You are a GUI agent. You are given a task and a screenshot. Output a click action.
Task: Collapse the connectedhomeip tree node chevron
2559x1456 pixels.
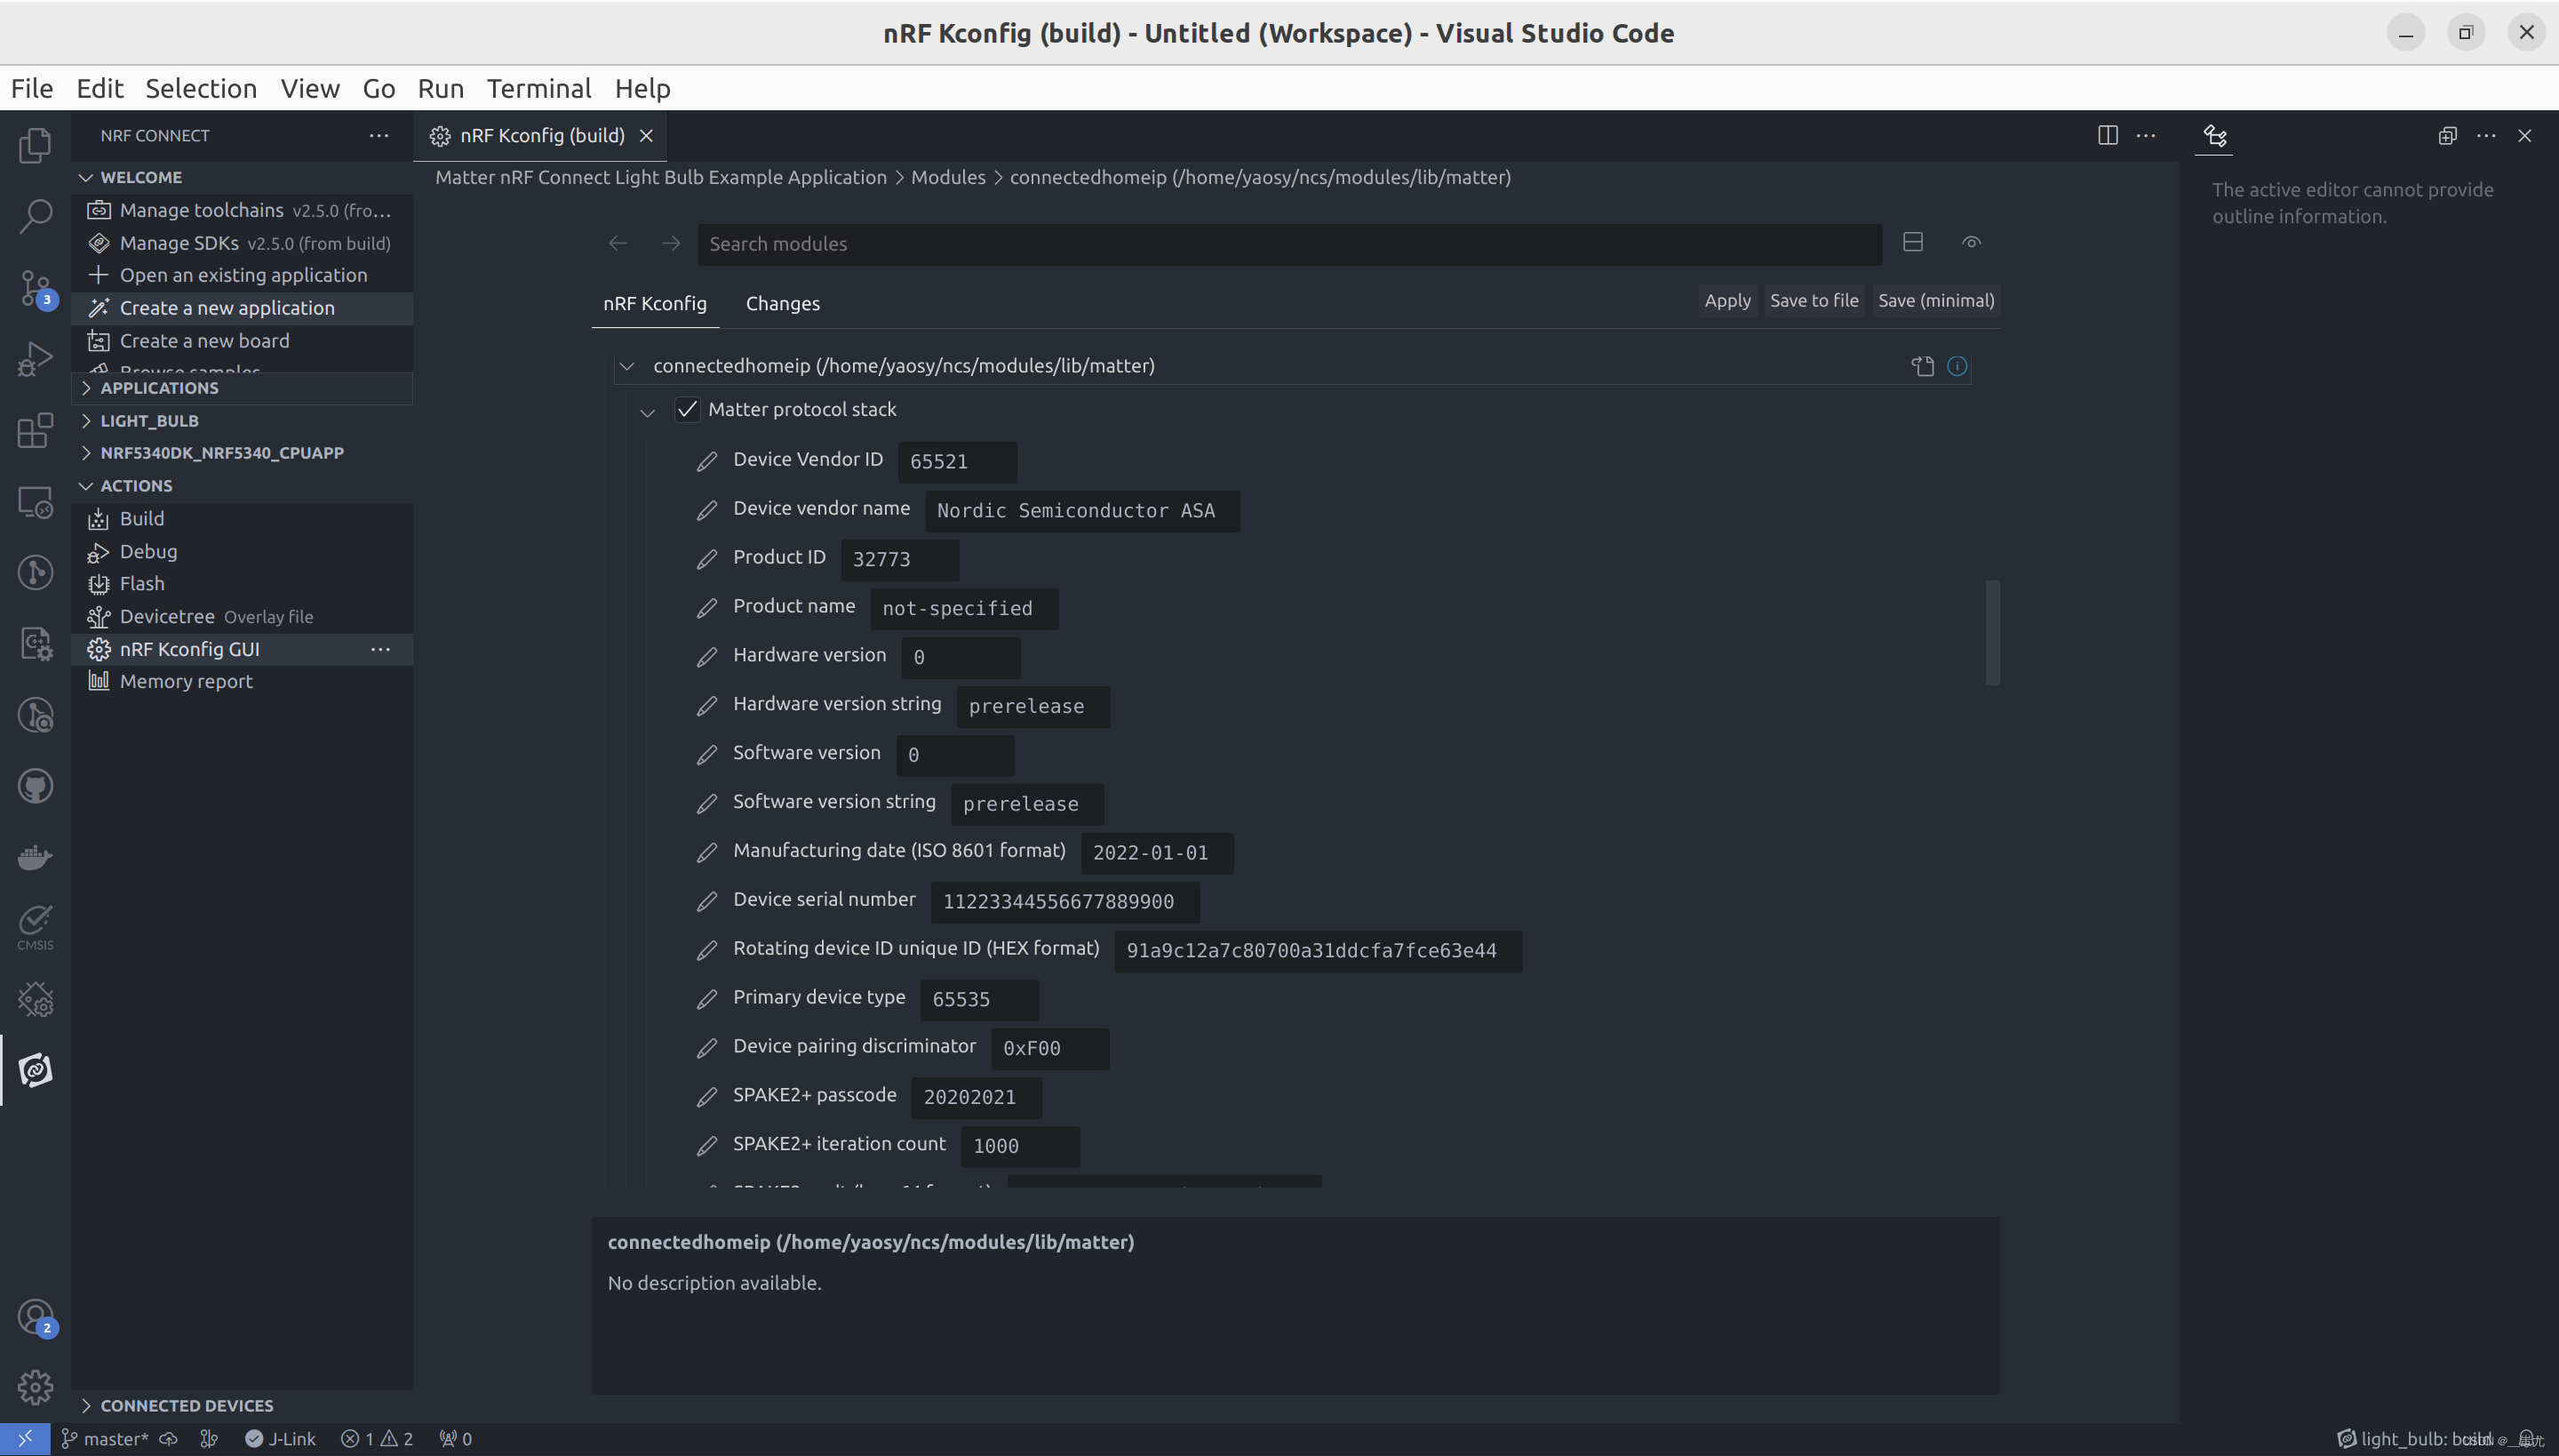pos(626,366)
